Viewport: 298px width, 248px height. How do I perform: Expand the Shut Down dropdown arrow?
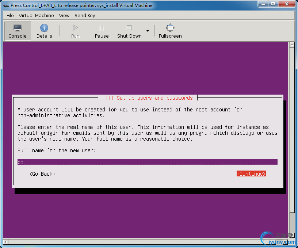(148, 31)
